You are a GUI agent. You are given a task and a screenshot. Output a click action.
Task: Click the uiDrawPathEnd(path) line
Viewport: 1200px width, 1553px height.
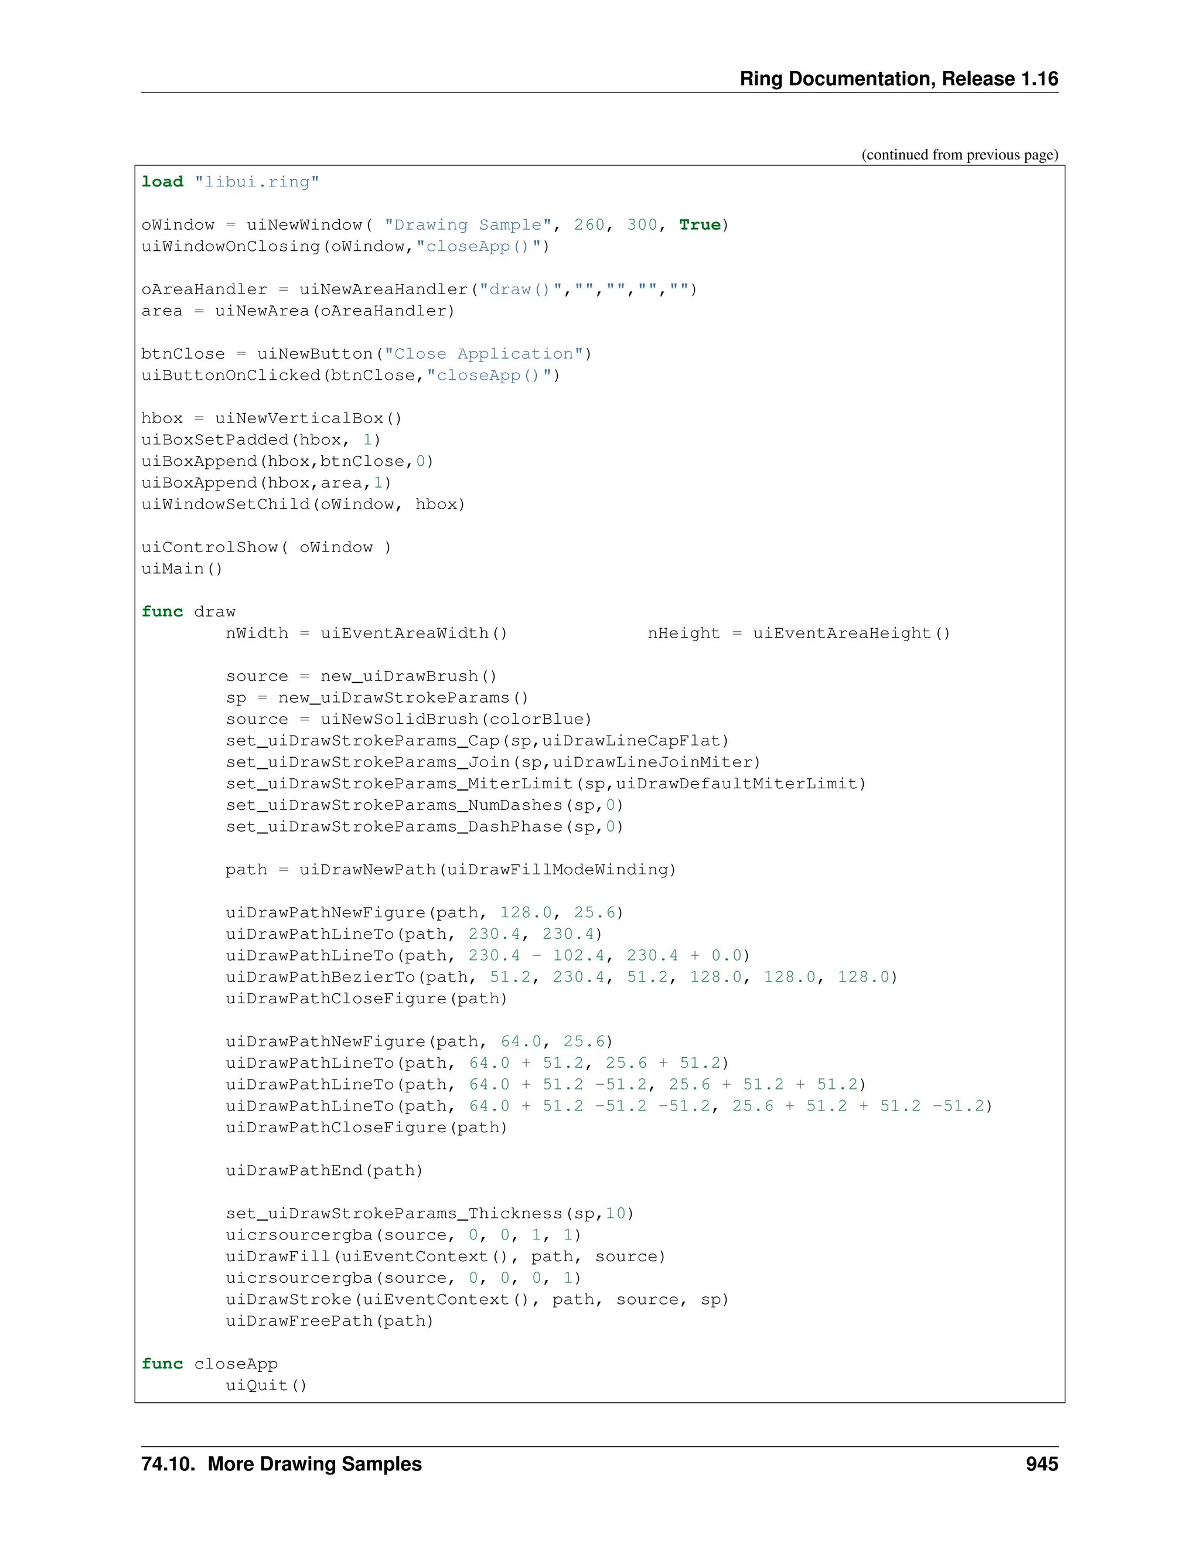pos(324,1170)
